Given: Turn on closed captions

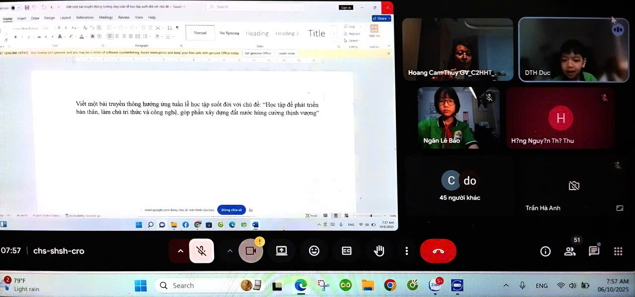Looking at the screenshot, I should (347, 251).
